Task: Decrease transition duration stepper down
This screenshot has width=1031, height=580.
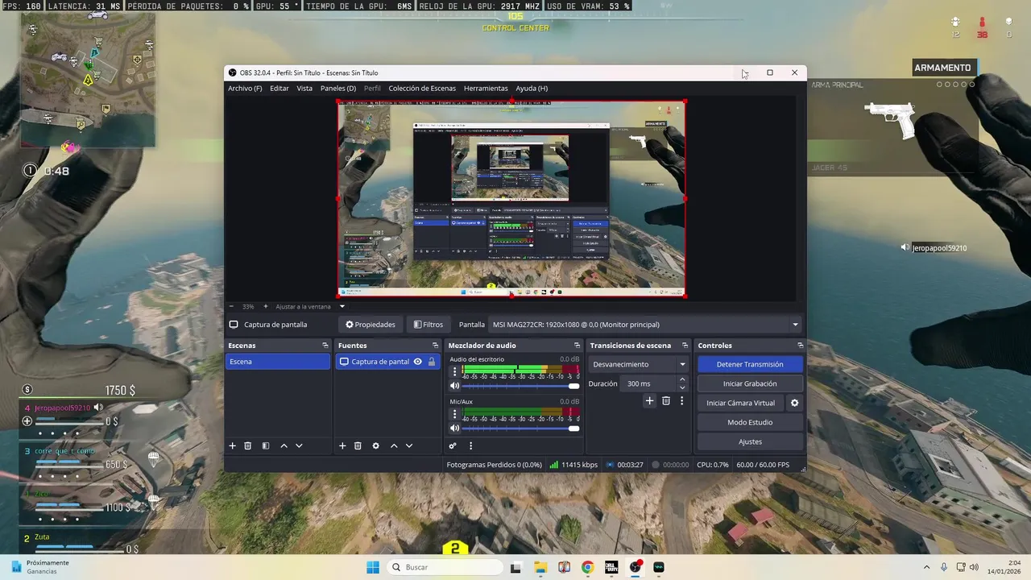Action: click(682, 387)
